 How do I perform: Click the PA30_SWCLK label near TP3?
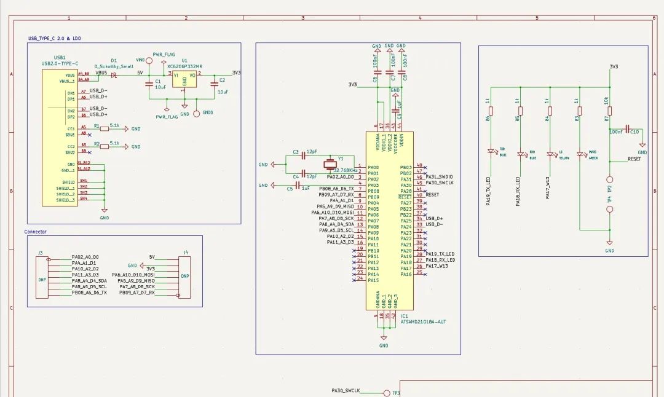[345, 390]
